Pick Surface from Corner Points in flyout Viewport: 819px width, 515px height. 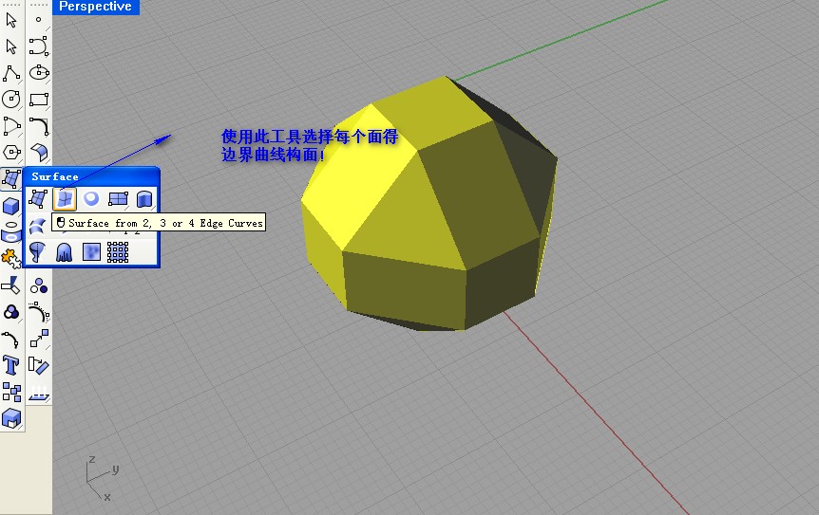click(38, 198)
